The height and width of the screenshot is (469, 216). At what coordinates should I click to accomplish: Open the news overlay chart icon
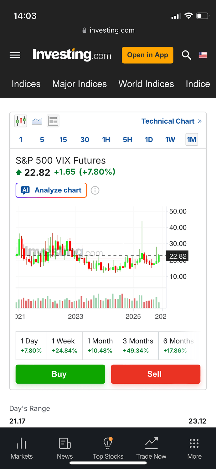53,121
